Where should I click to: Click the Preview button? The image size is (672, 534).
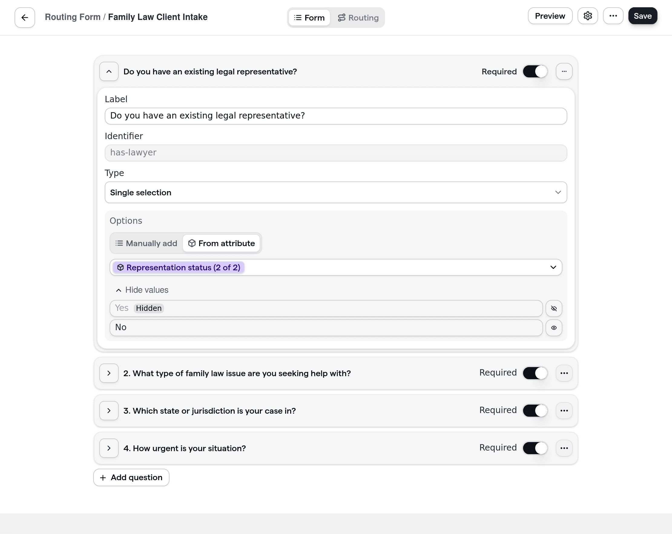point(549,15)
